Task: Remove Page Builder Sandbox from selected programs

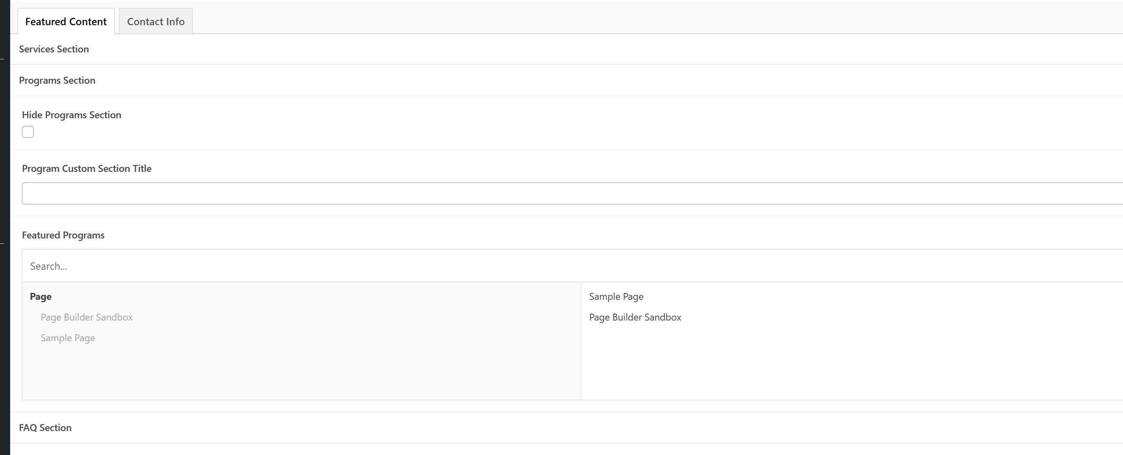Action: tap(635, 317)
